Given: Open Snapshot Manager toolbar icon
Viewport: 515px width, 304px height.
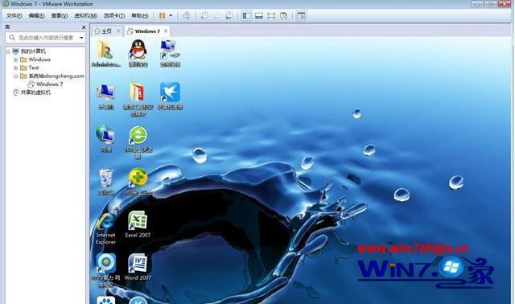Looking at the screenshot, I should (x=229, y=15).
